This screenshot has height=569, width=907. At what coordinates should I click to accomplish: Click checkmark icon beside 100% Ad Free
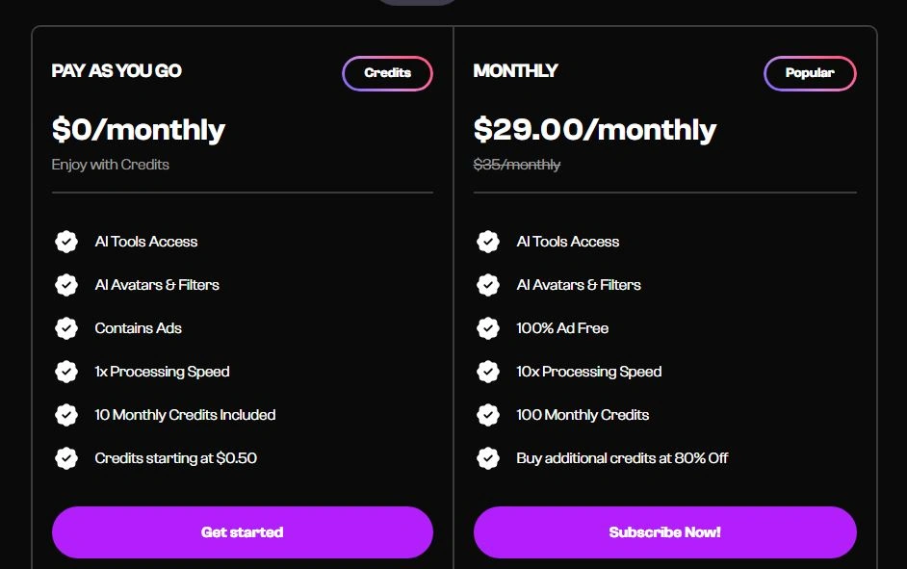click(488, 328)
